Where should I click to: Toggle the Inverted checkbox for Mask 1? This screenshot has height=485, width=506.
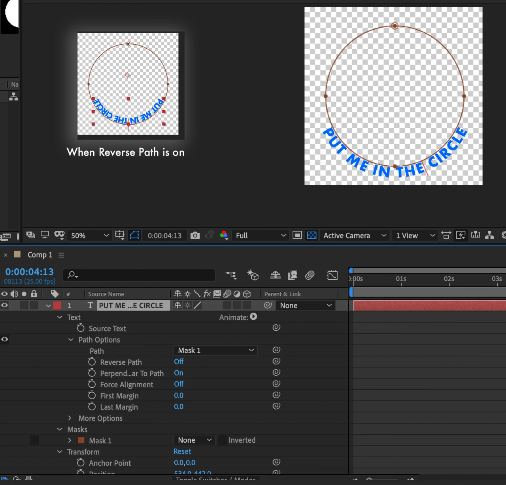tap(223, 440)
